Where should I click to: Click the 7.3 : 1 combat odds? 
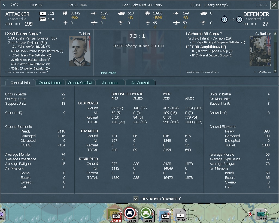coord(137,36)
